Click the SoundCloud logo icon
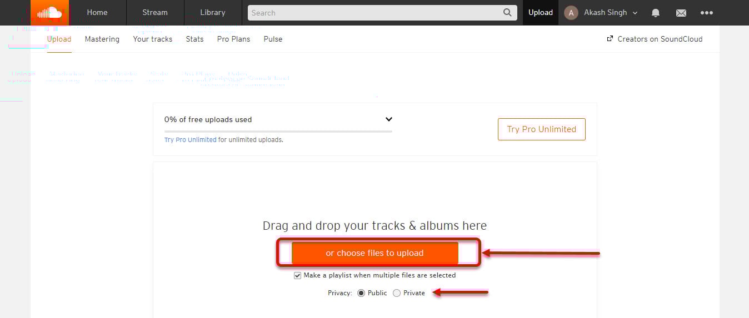749x318 pixels. (x=49, y=12)
